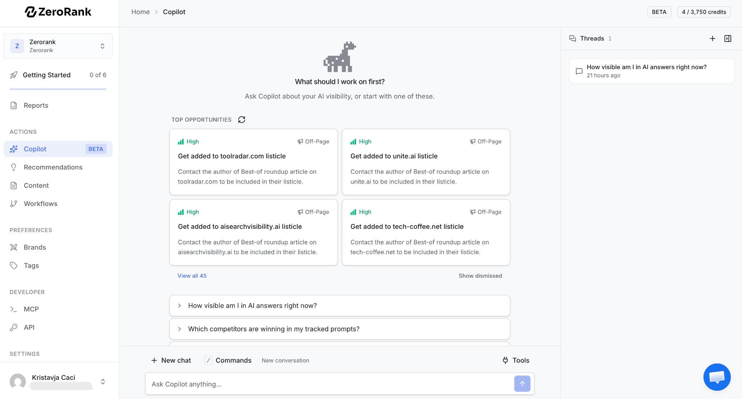
Task: Open Tags preferences
Action: click(x=58, y=265)
